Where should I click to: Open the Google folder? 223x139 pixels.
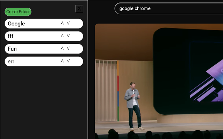pyautogui.click(x=44, y=24)
